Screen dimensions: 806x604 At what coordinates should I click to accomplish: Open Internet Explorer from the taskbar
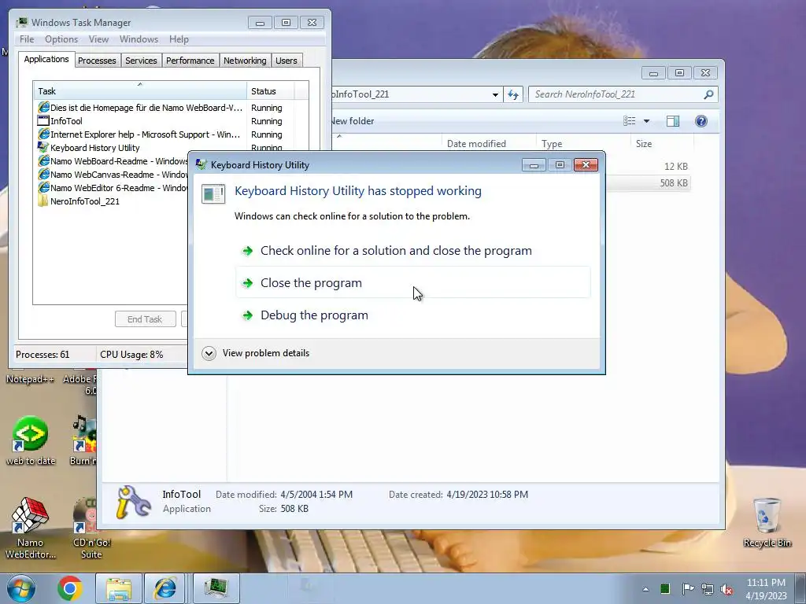[x=165, y=588]
